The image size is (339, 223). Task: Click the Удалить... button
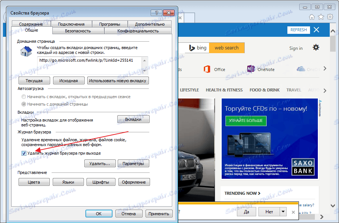click(100, 164)
